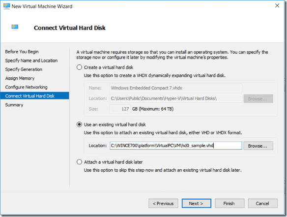287x217 pixels.
Task: Jump to Assign Memory step
Action: point(20,78)
